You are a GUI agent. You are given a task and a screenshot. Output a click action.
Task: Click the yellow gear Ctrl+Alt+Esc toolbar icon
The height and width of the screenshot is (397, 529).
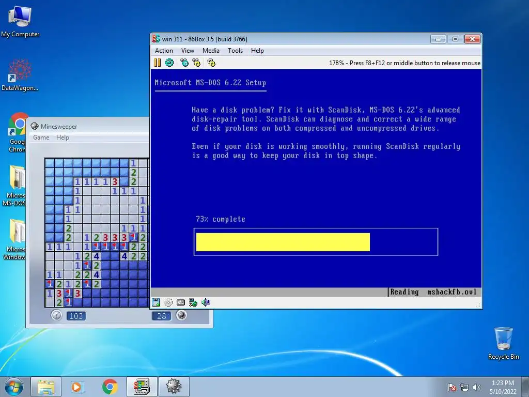196,63
